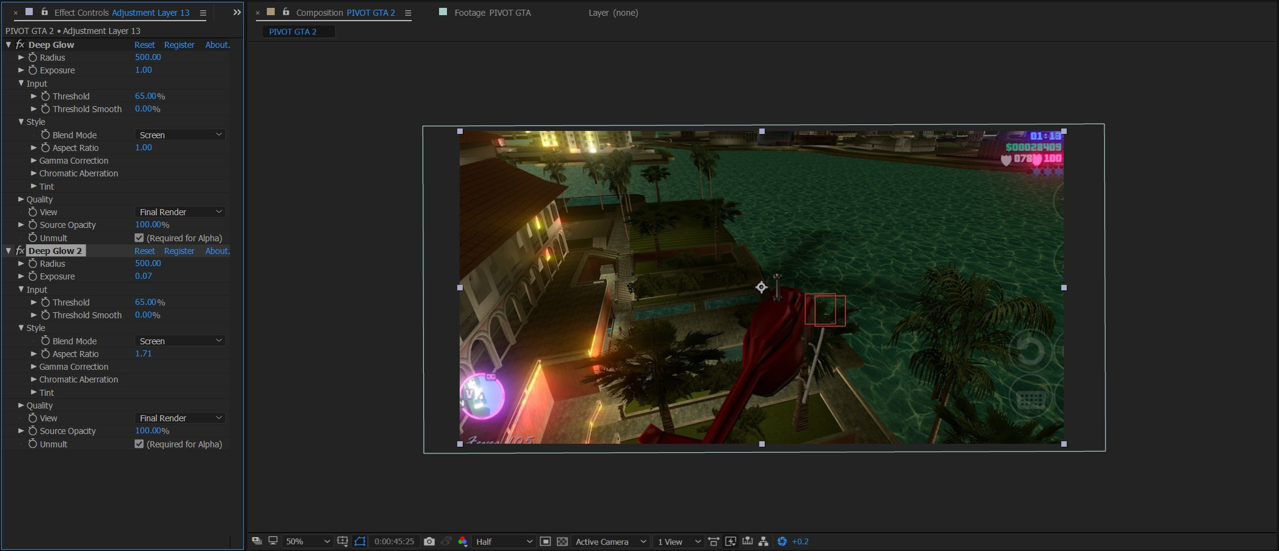Image resolution: width=1279 pixels, height=551 pixels.
Task: Toggle Exposure stopwatch in Deep Glow
Action: (33, 70)
